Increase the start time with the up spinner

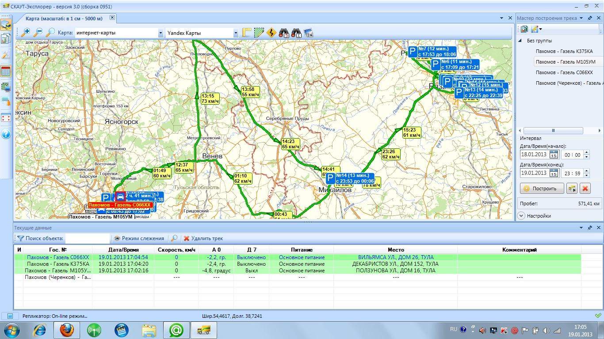point(586,153)
